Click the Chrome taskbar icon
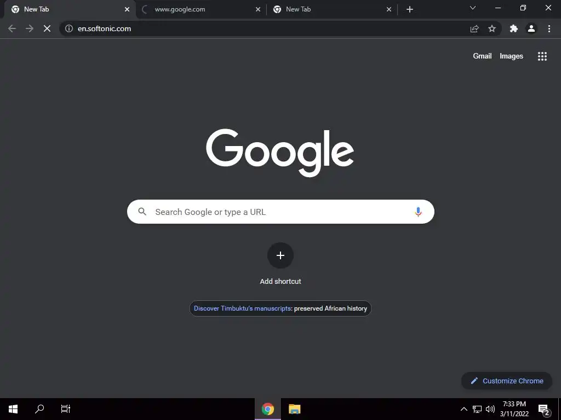The height and width of the screenshot is (420, 561). click(267, 409)
